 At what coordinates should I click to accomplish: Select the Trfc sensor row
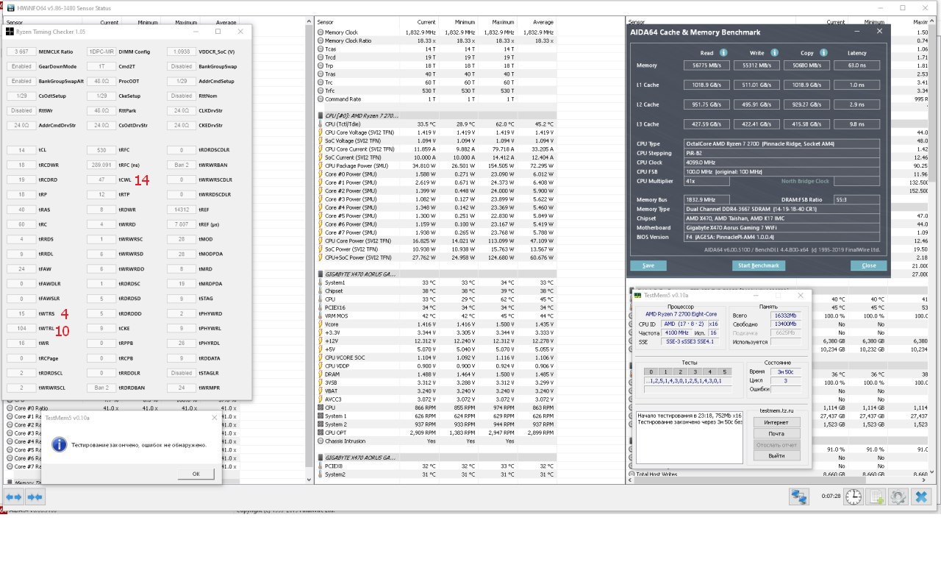pyautogui.click(x=436, y=90)
